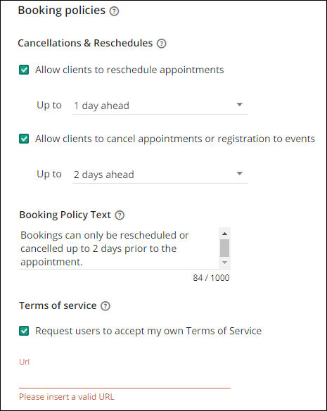Screen dimensions: 327x411
Task: Click help icon beside Cancellations & Reschedules
Action: tap(162, 44)
